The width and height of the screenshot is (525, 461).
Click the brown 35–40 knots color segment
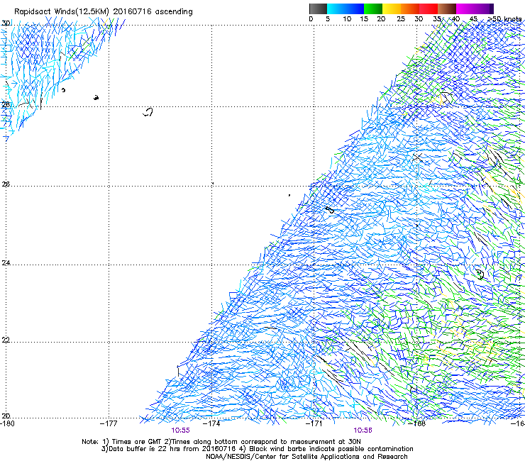point(447,9)
